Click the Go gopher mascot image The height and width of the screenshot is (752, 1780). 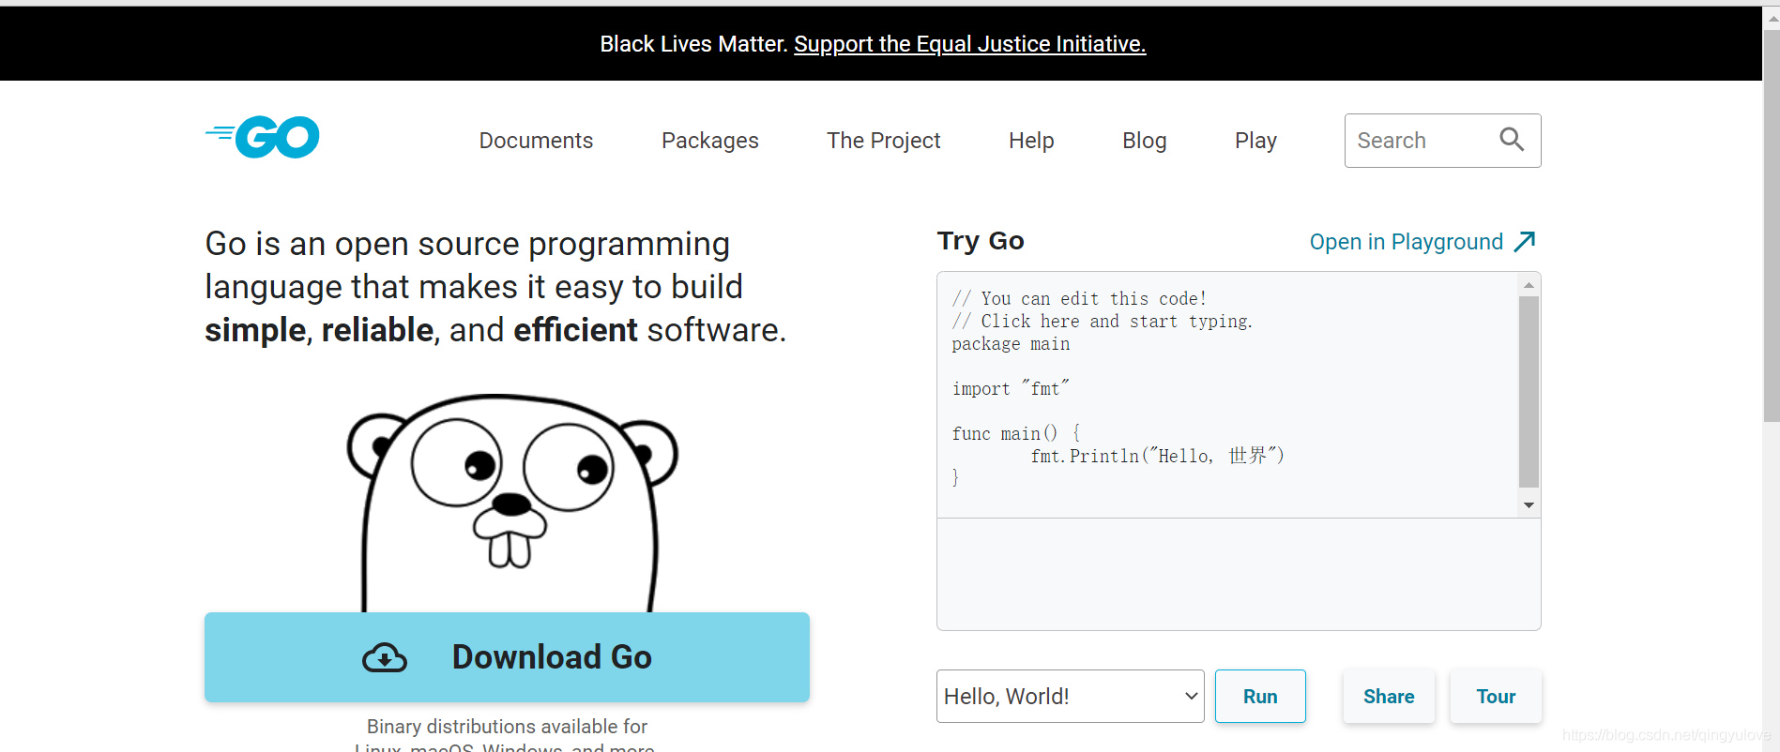(511, 503)
